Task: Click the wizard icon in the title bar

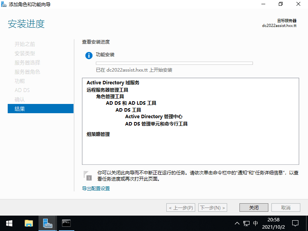Action: 4,4
